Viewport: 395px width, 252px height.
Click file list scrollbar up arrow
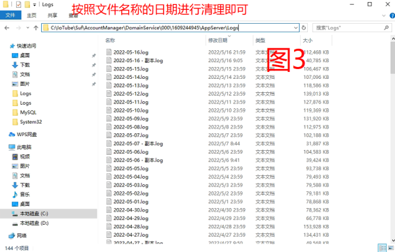[x=393, y=38]
